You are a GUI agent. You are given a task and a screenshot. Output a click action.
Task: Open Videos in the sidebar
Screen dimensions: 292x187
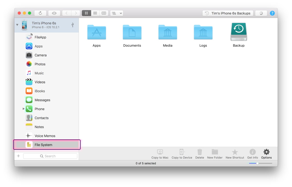click(x=47, y=82)
